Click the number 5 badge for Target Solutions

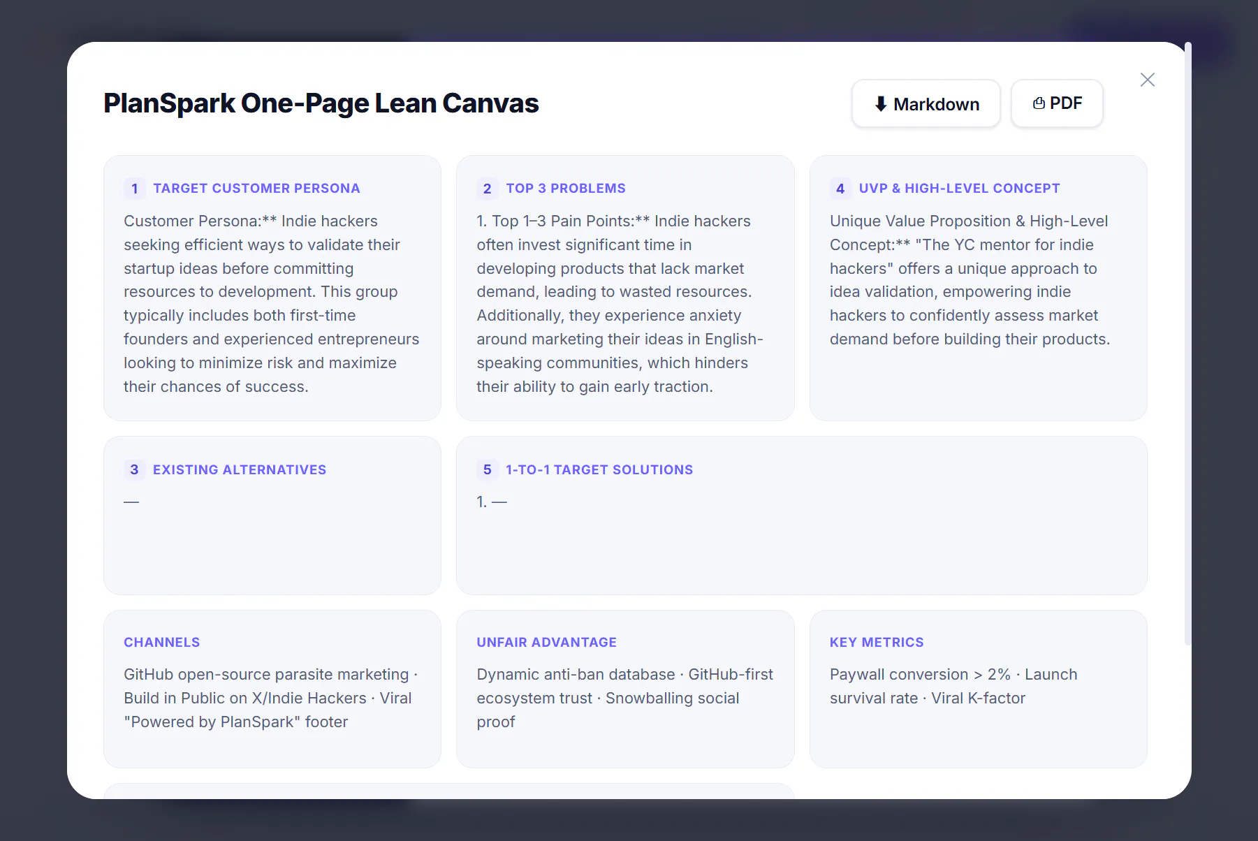[488, 469]
